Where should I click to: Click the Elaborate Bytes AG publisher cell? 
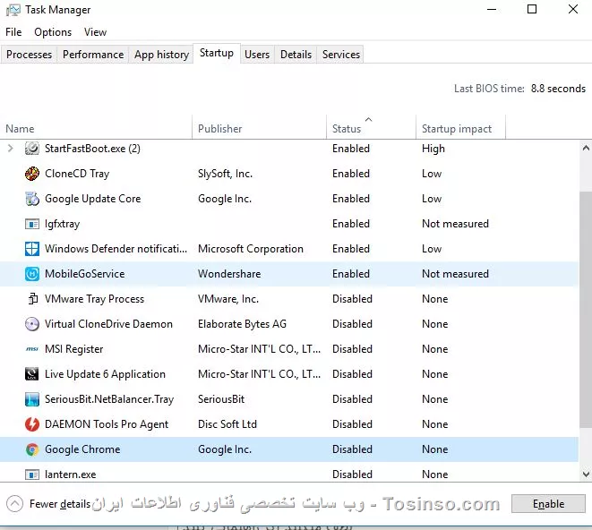point(242,324)
